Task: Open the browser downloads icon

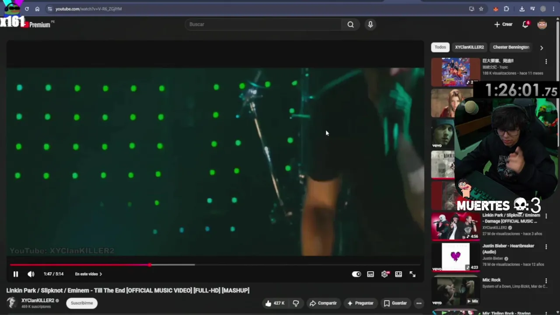Action: coord(522,9)
